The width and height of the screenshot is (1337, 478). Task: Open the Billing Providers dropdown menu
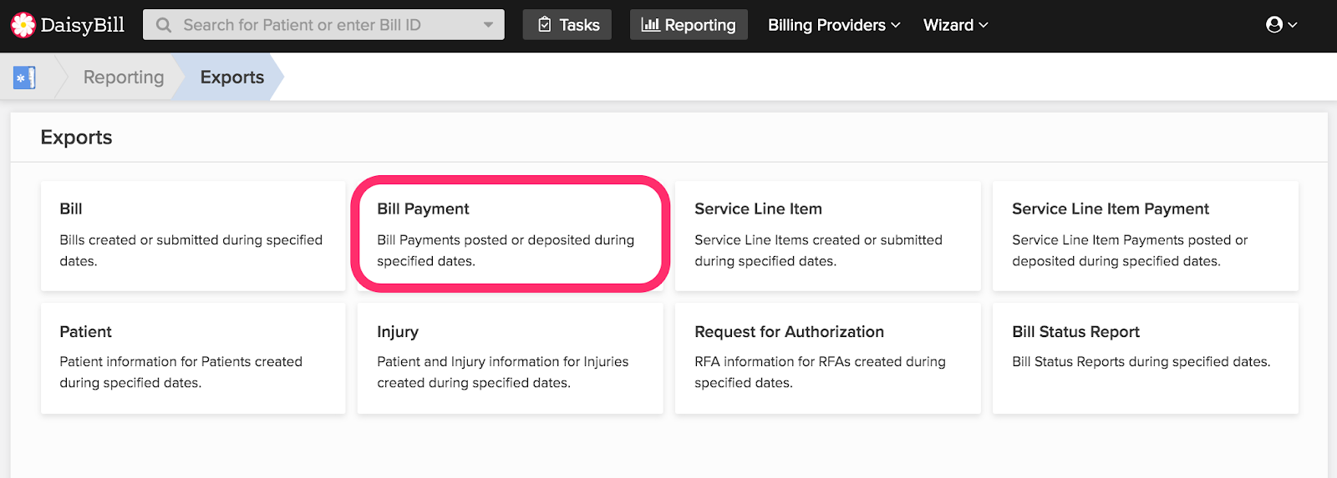point(834,25)
